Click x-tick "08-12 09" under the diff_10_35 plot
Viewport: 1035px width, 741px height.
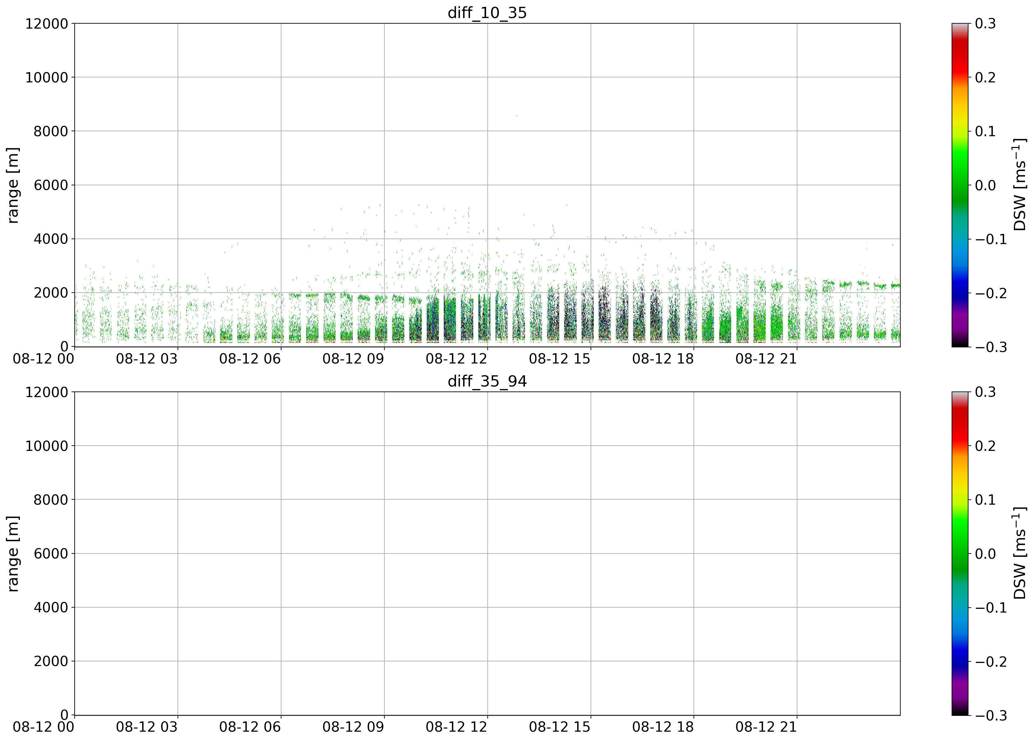click(x=353, y=359)
